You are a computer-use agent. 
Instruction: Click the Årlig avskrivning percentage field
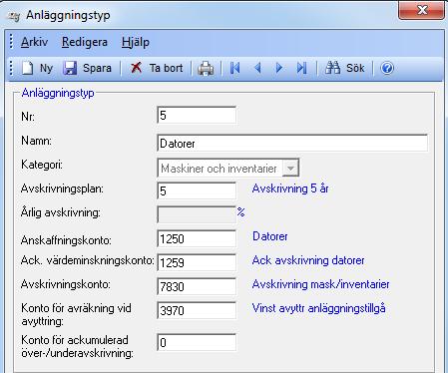tap(197, 214)
